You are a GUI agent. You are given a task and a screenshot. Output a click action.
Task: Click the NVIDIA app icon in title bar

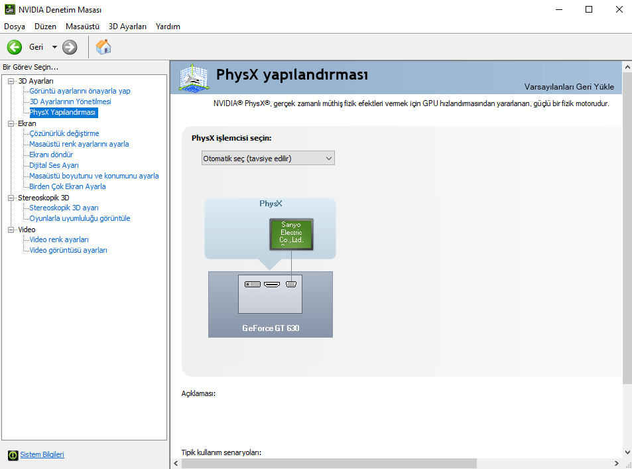coord(10,9)
